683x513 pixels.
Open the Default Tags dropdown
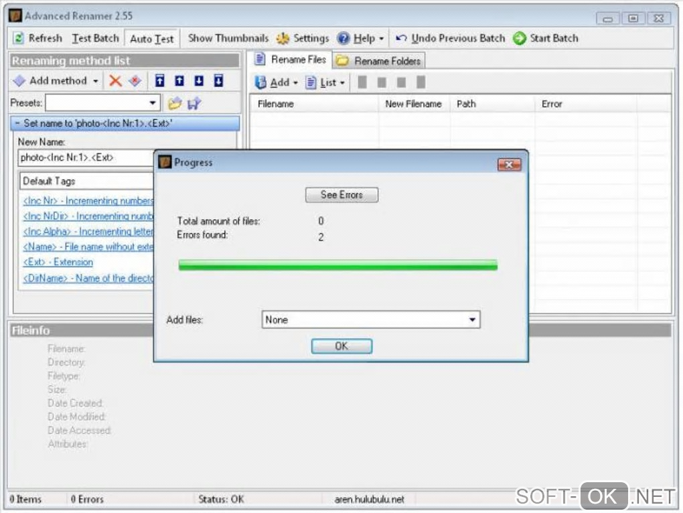pyautogui.click(x=87, y=181)
